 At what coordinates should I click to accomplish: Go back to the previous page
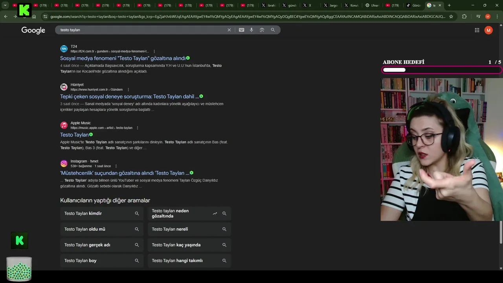(x=6, y=17)
